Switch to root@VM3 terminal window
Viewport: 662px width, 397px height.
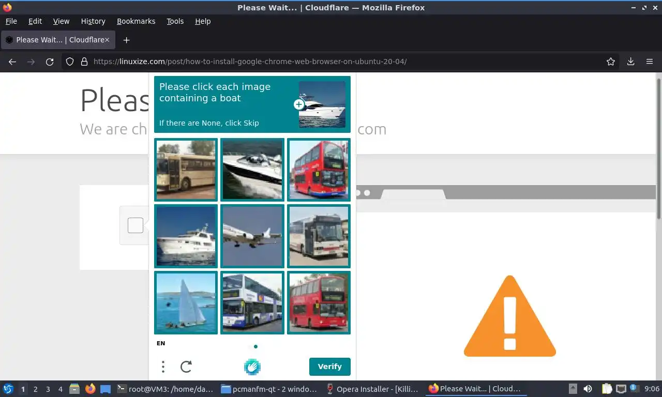[165, 389]
